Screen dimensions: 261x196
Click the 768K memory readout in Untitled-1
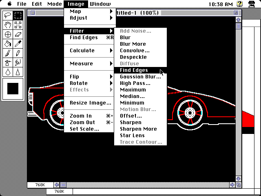tap(40, 185)
